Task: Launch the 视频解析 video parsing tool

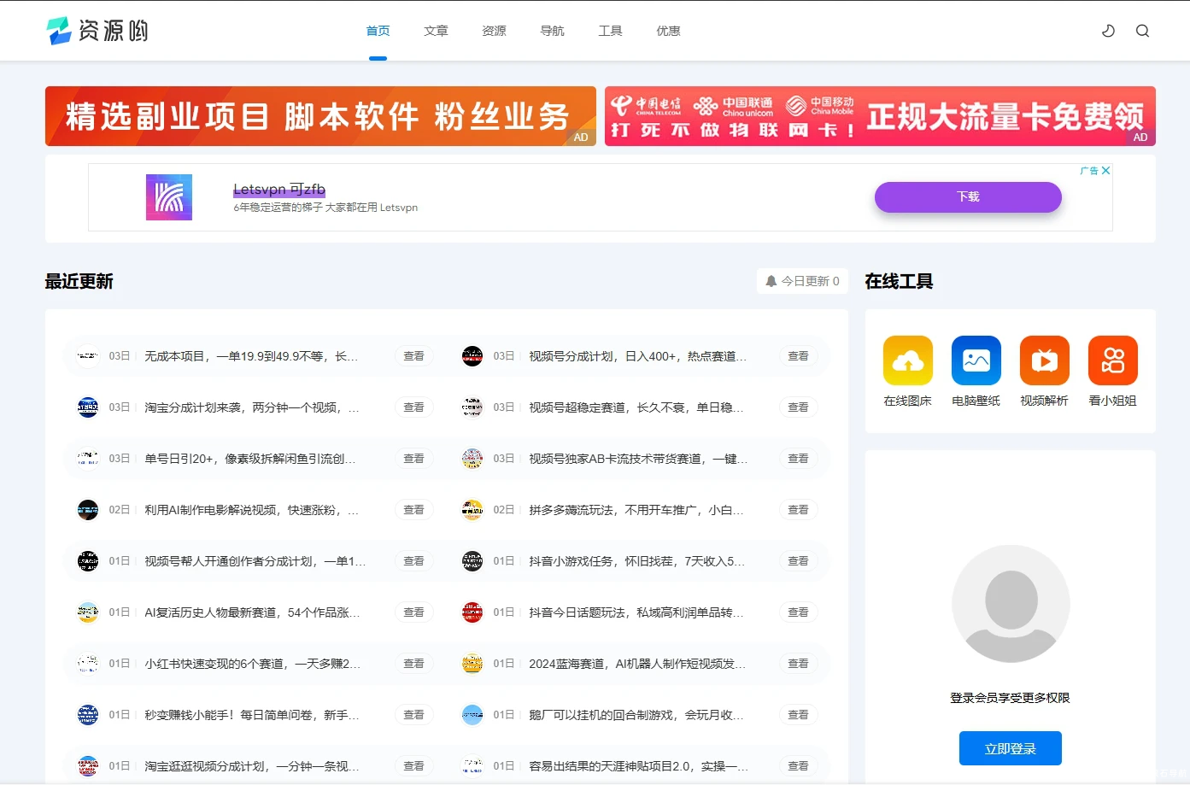Action: pos(1044,360)
